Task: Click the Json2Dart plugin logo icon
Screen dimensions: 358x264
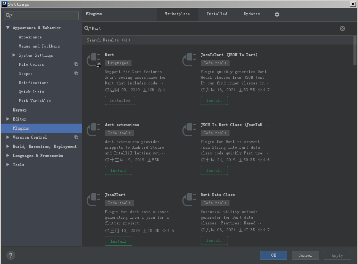Action: (93, 200)
